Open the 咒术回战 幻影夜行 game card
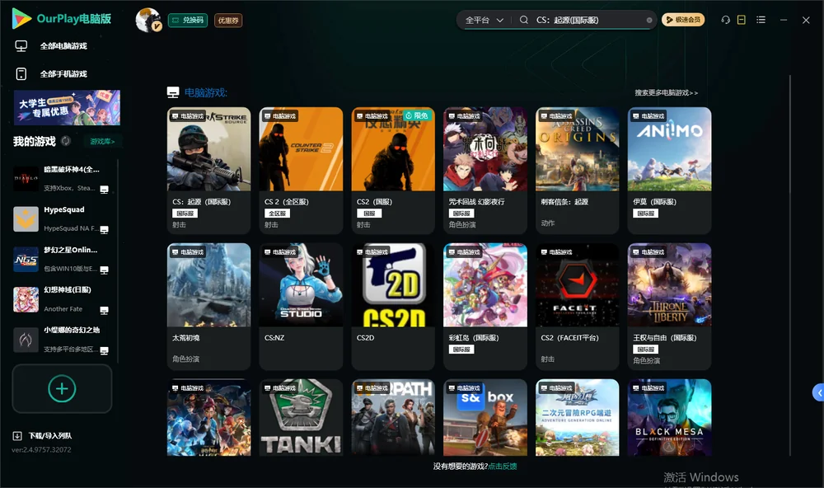Image resolution: width=824 pixels, height=488 pixels. pos(485,171)
